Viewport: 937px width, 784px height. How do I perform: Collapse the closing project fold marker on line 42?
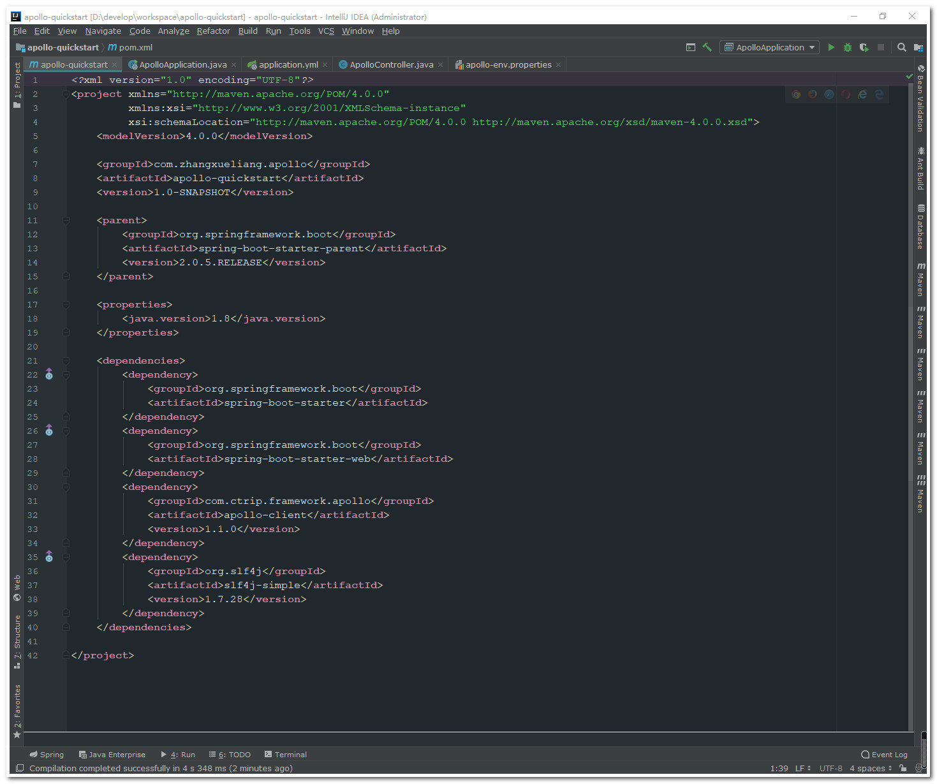pyautogui.click(x=66, y=655)
